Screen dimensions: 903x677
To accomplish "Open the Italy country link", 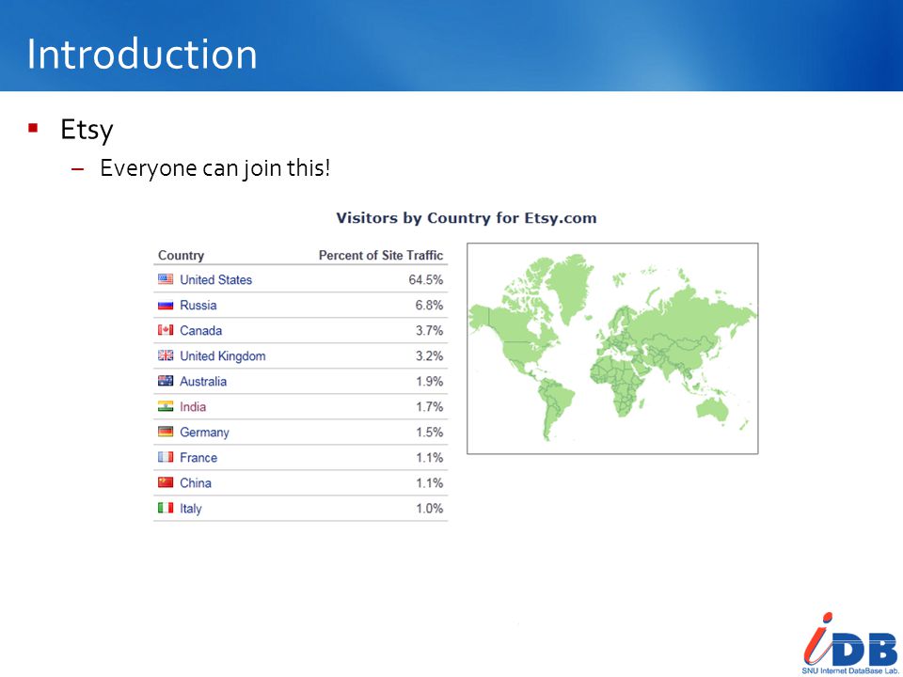I will click(190, 509).
